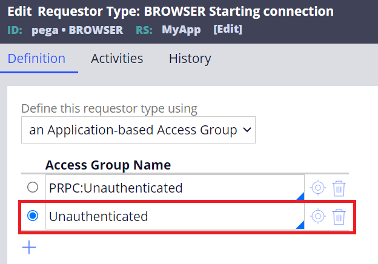Open the Unauthenticated access group rule icon
The height and width of the screenshot is (264, 378).
coord(318,216)
